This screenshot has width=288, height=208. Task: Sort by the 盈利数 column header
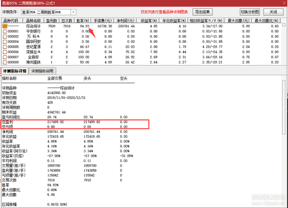pyautogui.click(x=51, y=21)
